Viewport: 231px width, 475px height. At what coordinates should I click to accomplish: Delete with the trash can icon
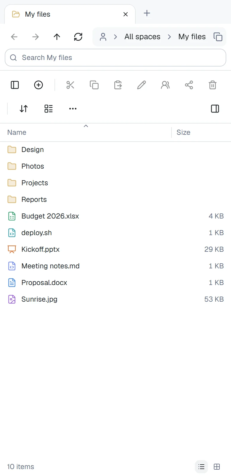(x=213, y=85)
